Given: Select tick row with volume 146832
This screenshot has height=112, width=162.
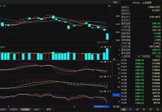Looking at the screenshot, I should click(x=140, y=60).
